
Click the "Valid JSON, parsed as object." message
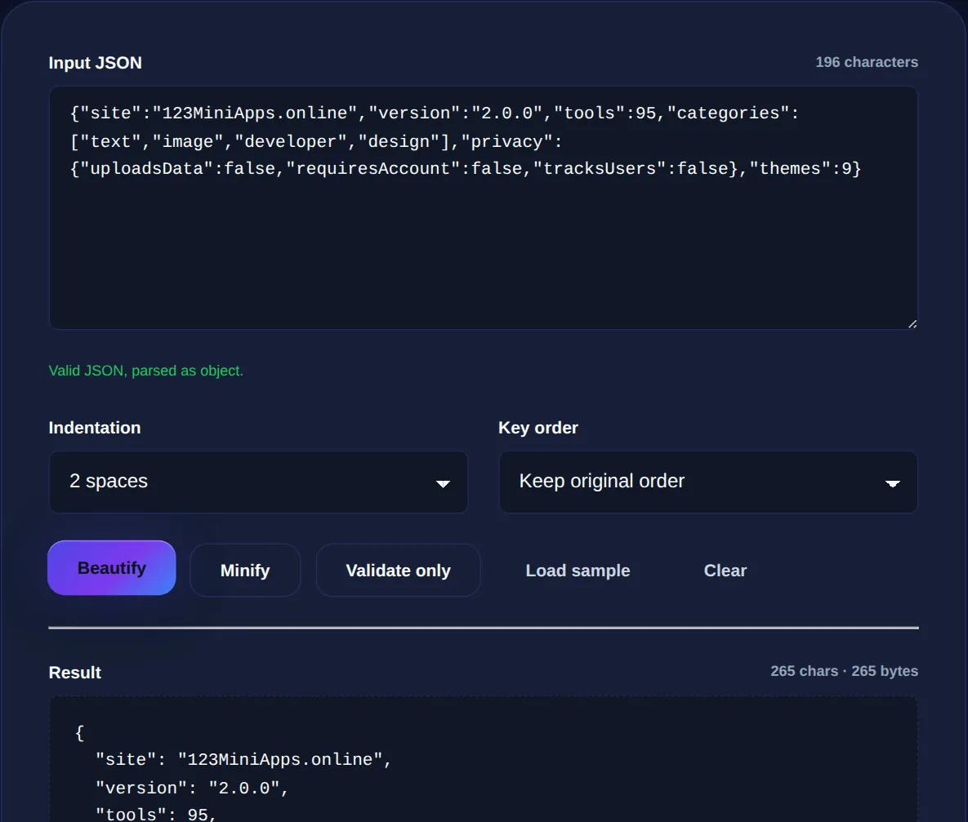[x=146, y=371]
